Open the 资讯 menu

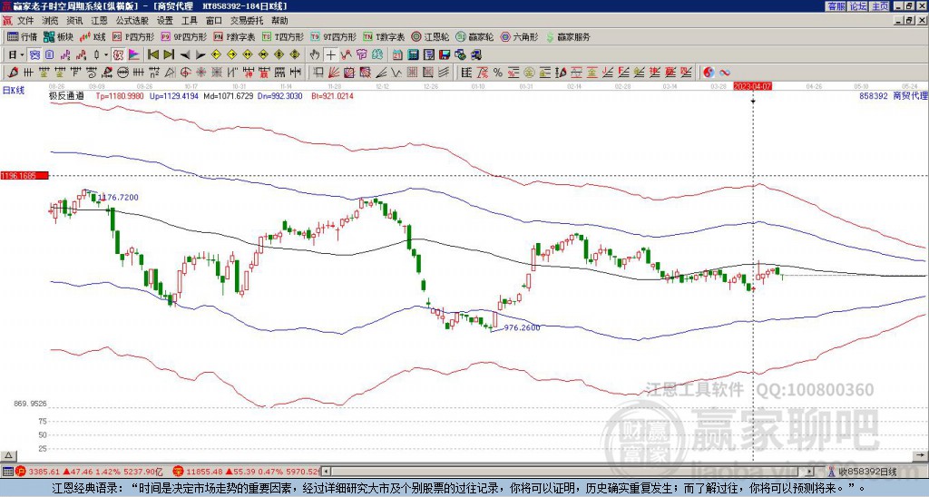[74, 21]
